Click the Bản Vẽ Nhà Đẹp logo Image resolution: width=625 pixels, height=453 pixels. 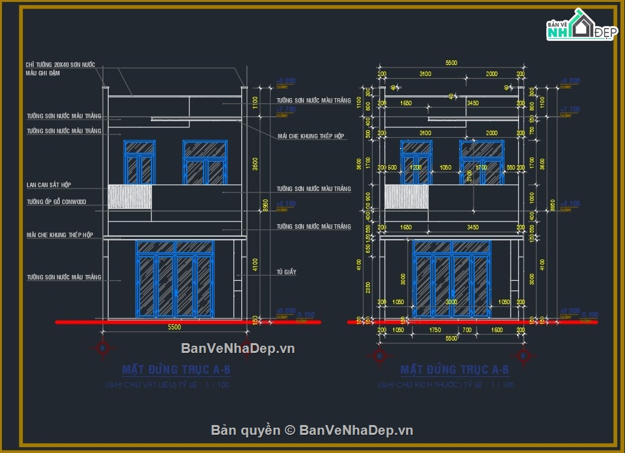pos(581,25)
